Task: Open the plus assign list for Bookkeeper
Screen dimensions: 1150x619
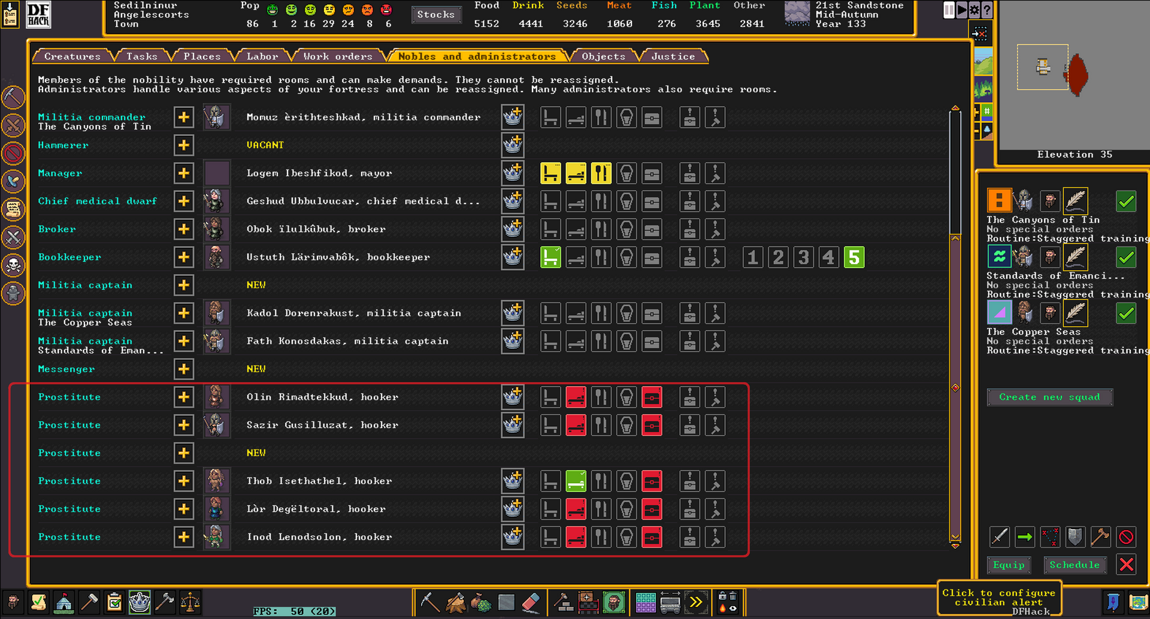Action: [184, 257]
